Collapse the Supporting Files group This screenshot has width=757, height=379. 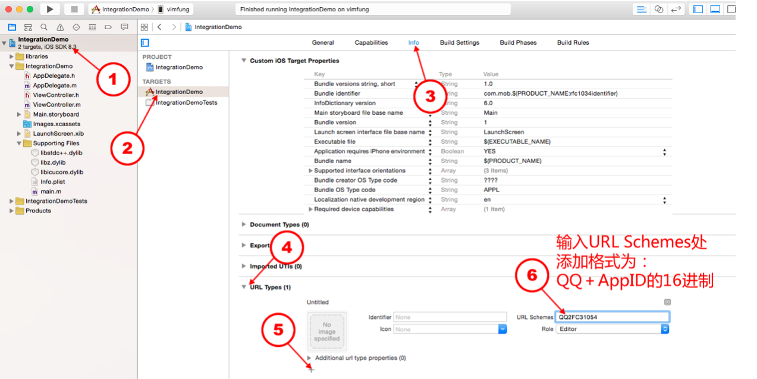click(x=19, y=143)
